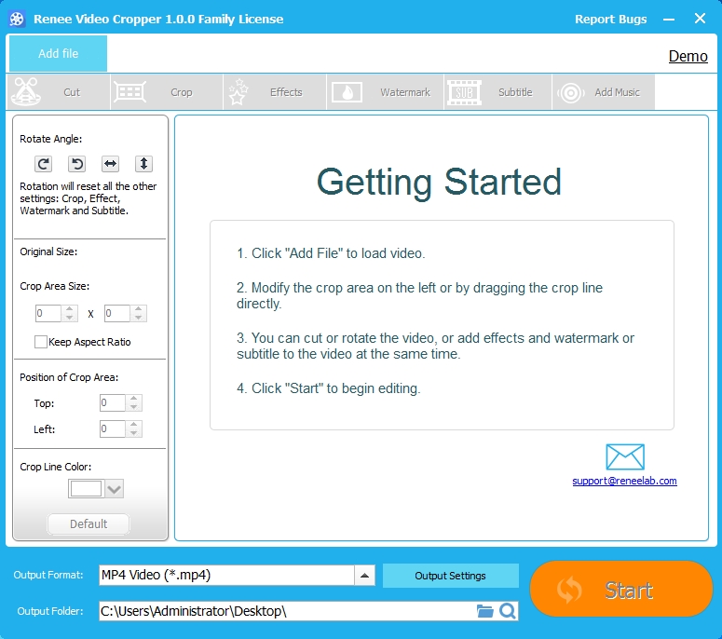
Task: Click the white Crop Line Color swatch
Action: pos(86,489)
